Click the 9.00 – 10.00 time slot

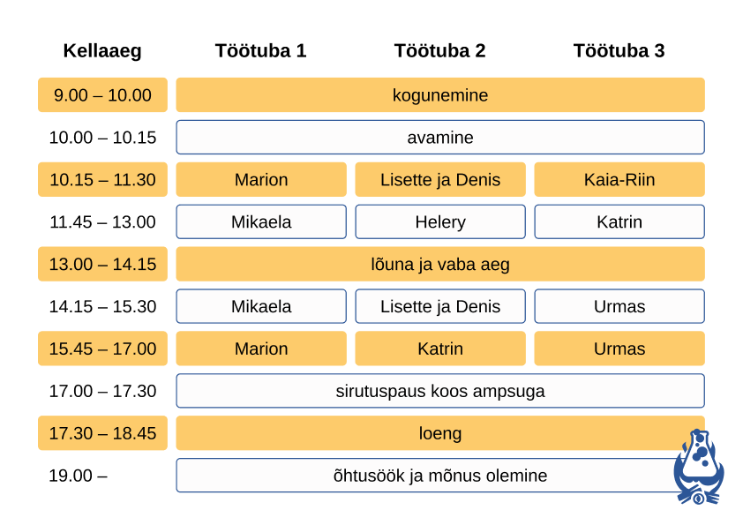click(102, 95)
